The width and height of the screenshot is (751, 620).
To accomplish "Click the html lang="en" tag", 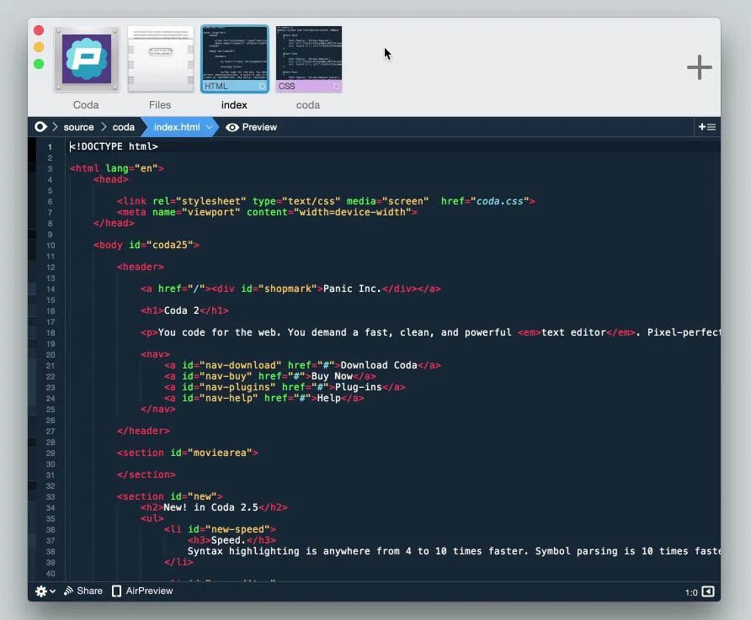I will (x=117, y=168).
